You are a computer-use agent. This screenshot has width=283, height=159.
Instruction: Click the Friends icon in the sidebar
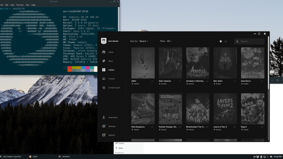pyautogui.click(x=104, y=79)
